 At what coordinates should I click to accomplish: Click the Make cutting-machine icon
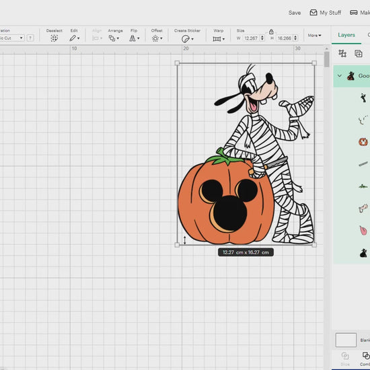coord(353,13)
